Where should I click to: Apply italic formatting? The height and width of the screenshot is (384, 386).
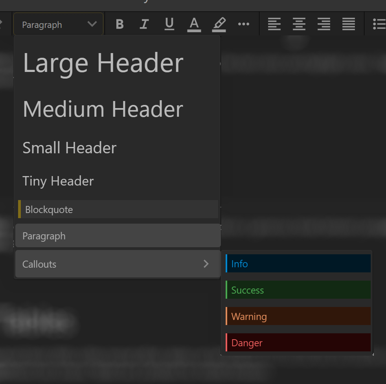(x=144, y=24)
